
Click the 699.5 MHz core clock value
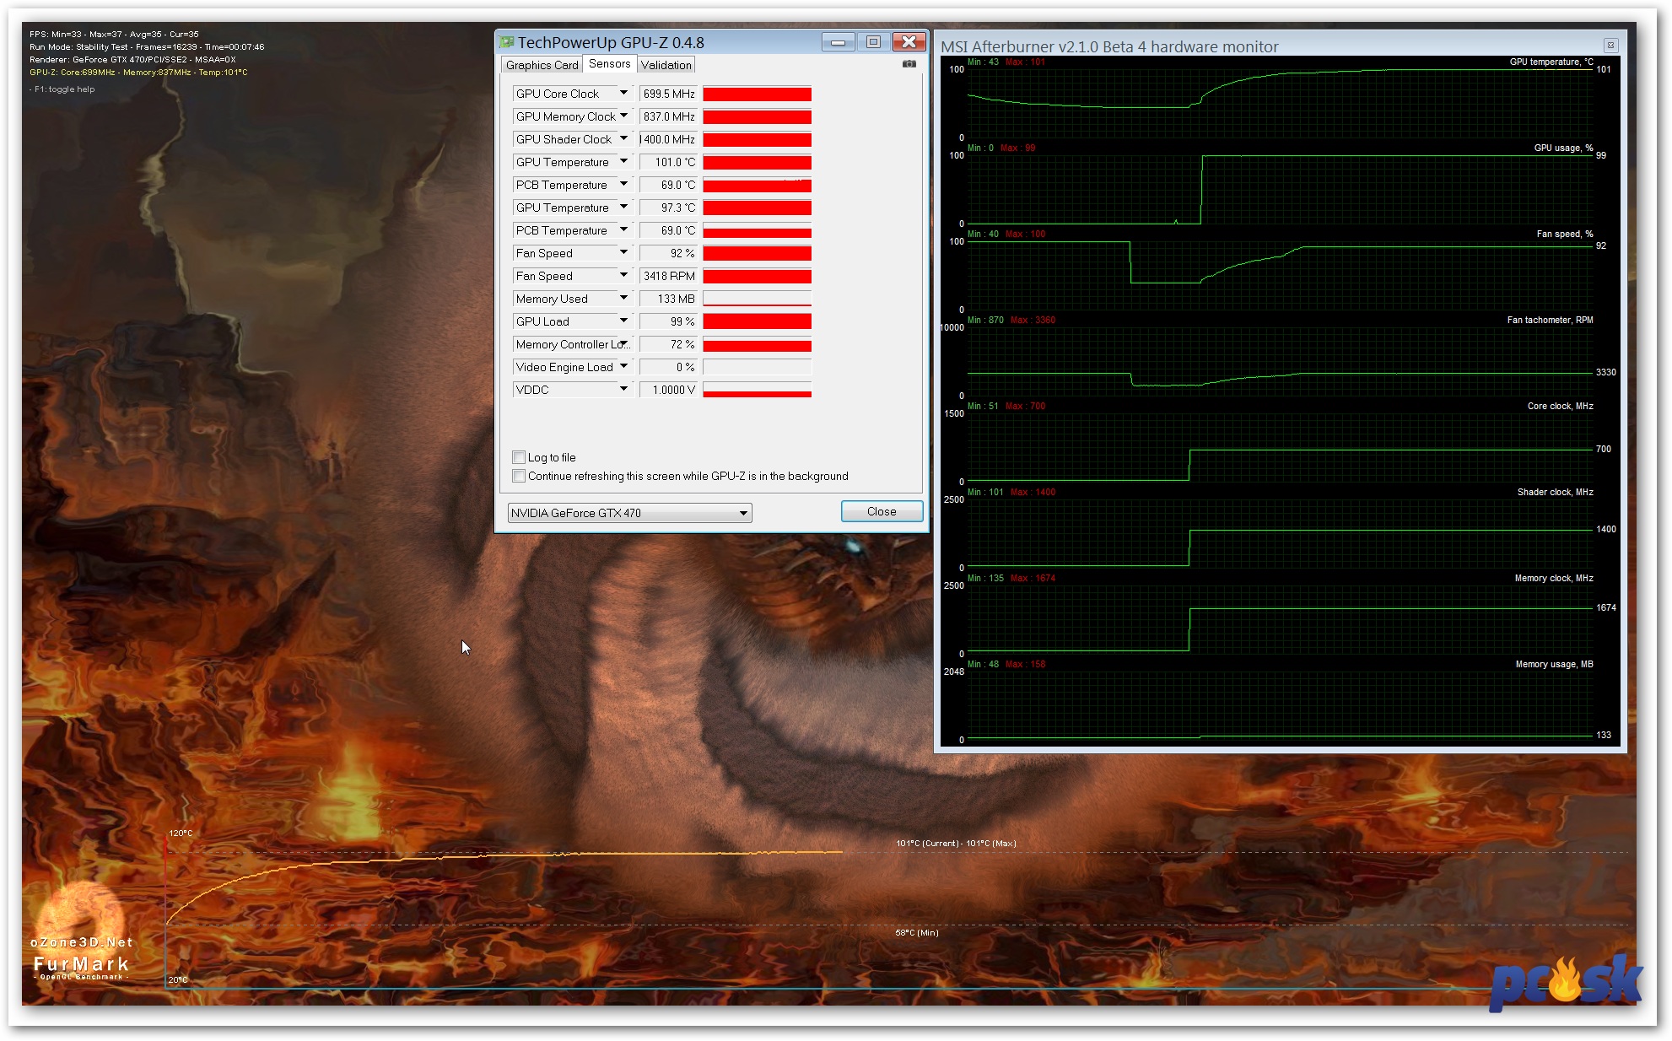coord(668,94)
